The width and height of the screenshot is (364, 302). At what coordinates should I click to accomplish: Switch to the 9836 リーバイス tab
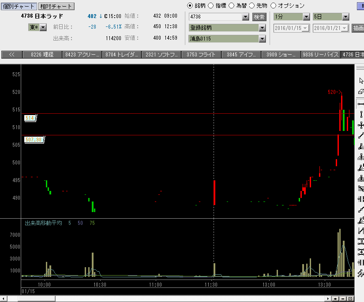click(x=321, y=55)
